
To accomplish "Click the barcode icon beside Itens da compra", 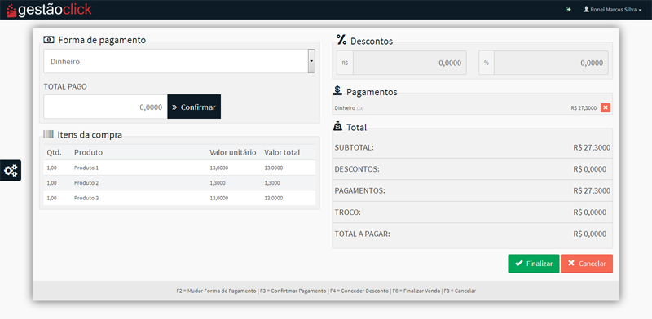I will tap(49, 133).
